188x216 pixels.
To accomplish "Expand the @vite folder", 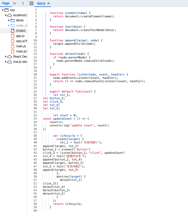I will pyautogui.click(x=9, y=20).
